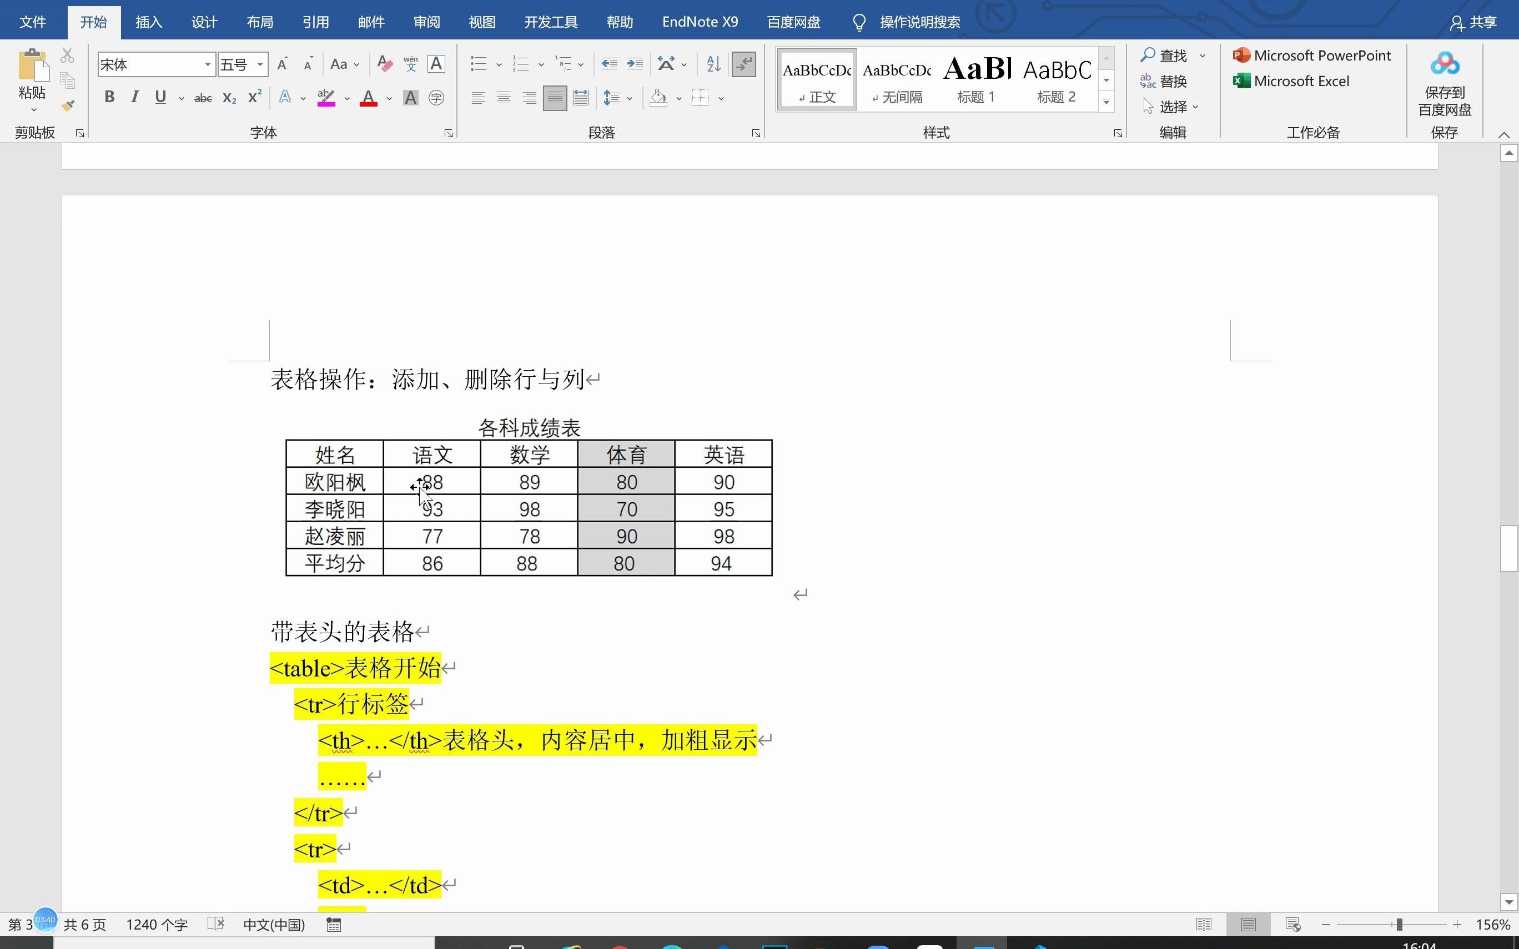Decrease paragraph indent
This screenshot has width=1519, height=949.
pyautogui.click(x=609, y=64)
